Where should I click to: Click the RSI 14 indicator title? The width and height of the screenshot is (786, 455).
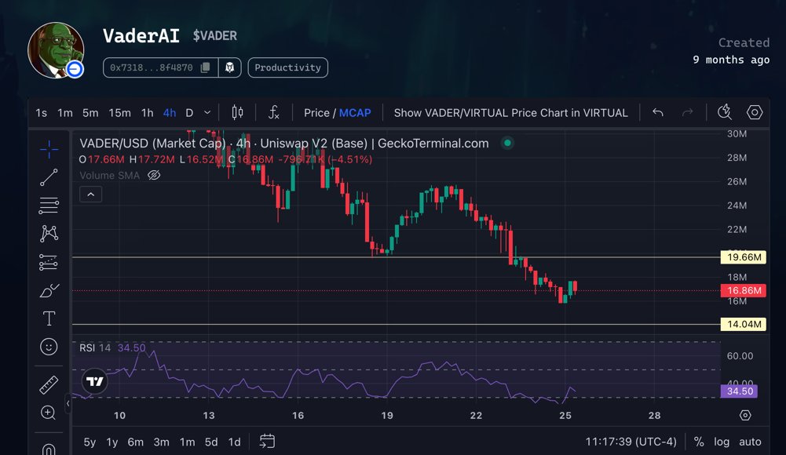[x=95, y=348]
